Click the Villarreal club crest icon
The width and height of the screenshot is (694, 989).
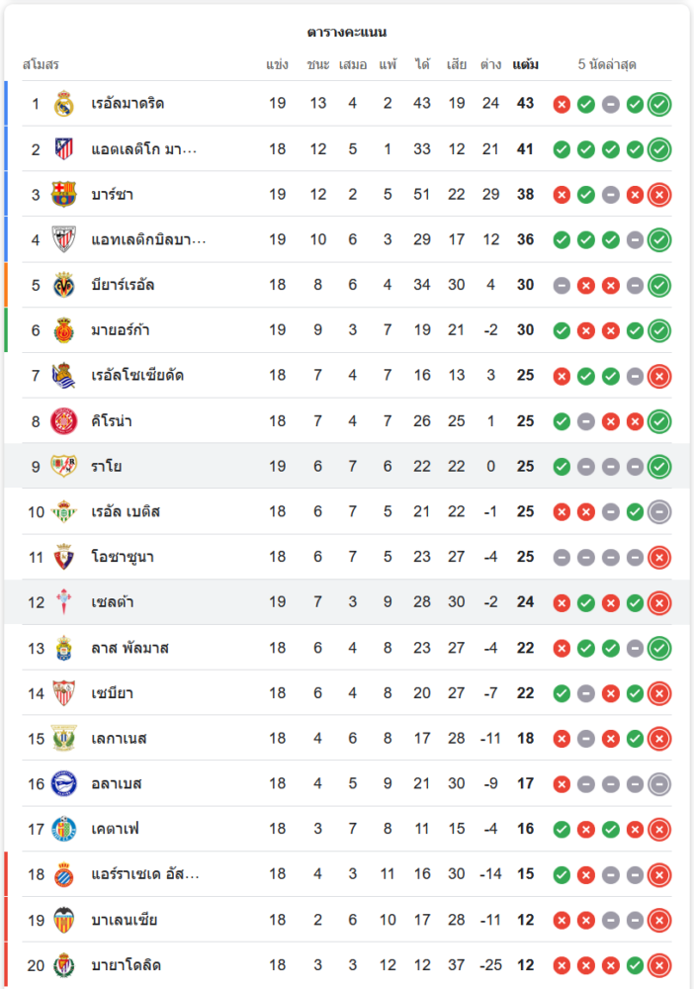coord(64,286)
